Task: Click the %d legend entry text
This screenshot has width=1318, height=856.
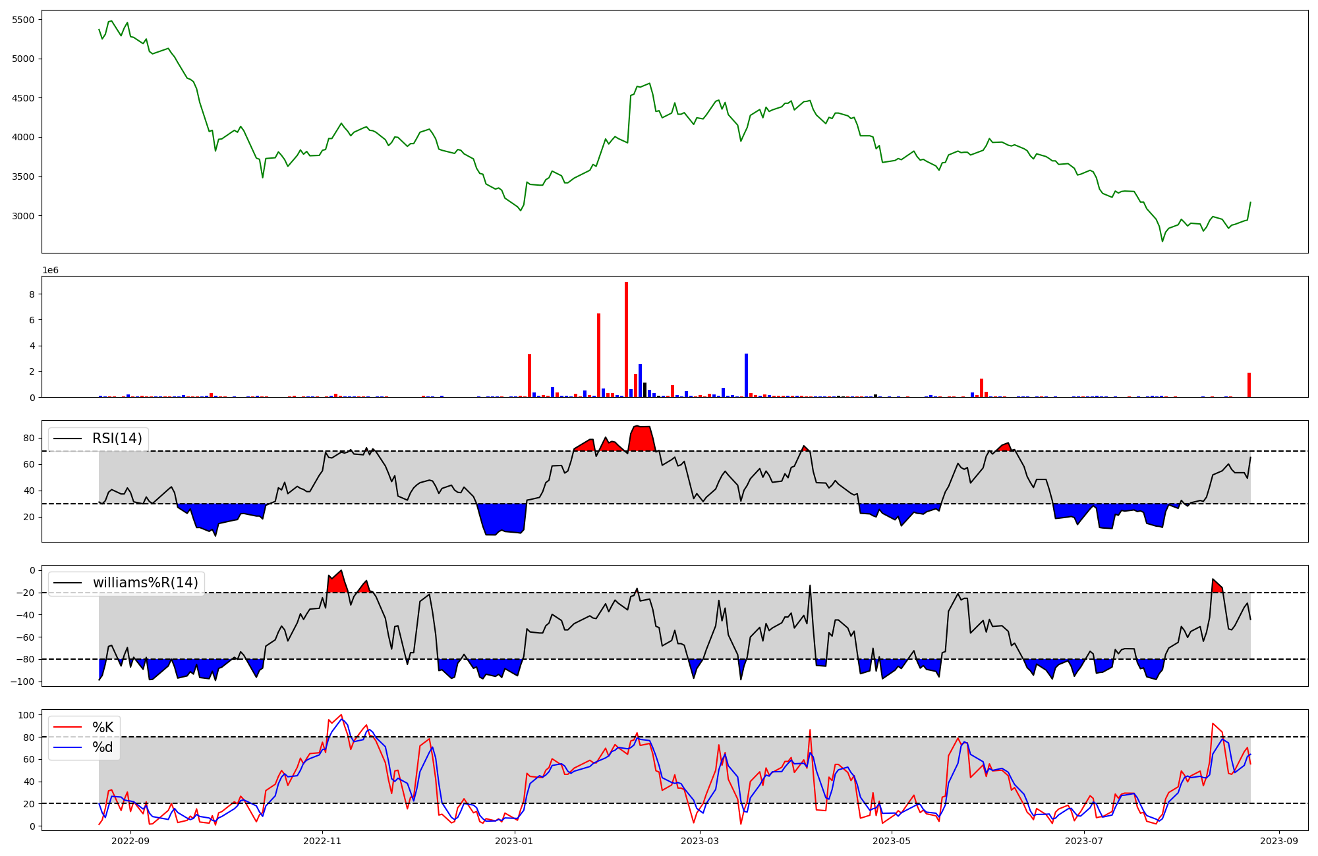Action: [x=103, y=747]
